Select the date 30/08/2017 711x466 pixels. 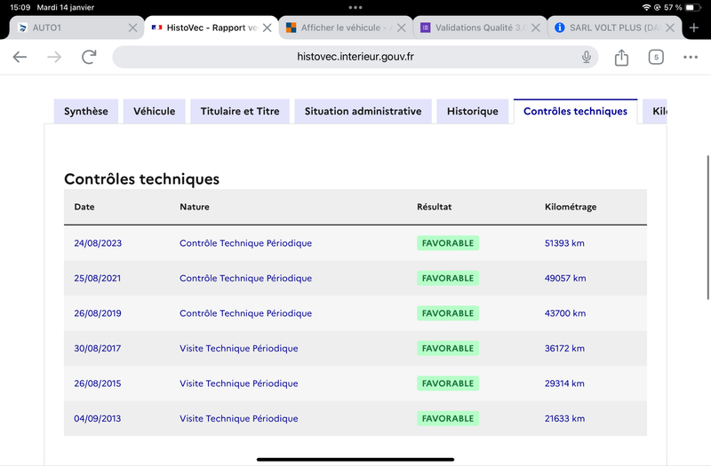click(x=98, y=348)
